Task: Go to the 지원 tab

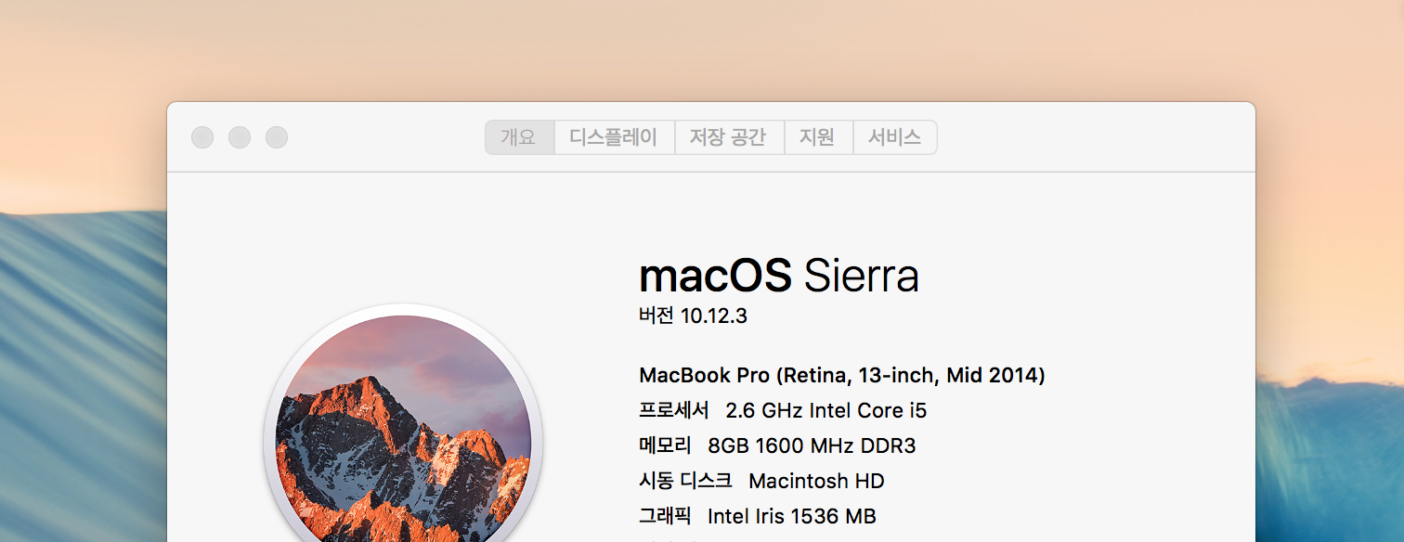Action: (818, 137)
